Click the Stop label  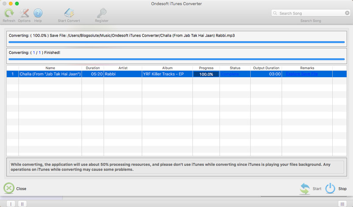click(342, 189)
